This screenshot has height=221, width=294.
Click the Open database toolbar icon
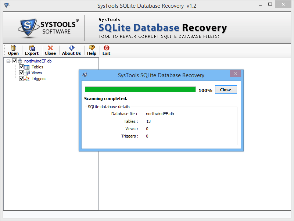[x=13, y=48]
